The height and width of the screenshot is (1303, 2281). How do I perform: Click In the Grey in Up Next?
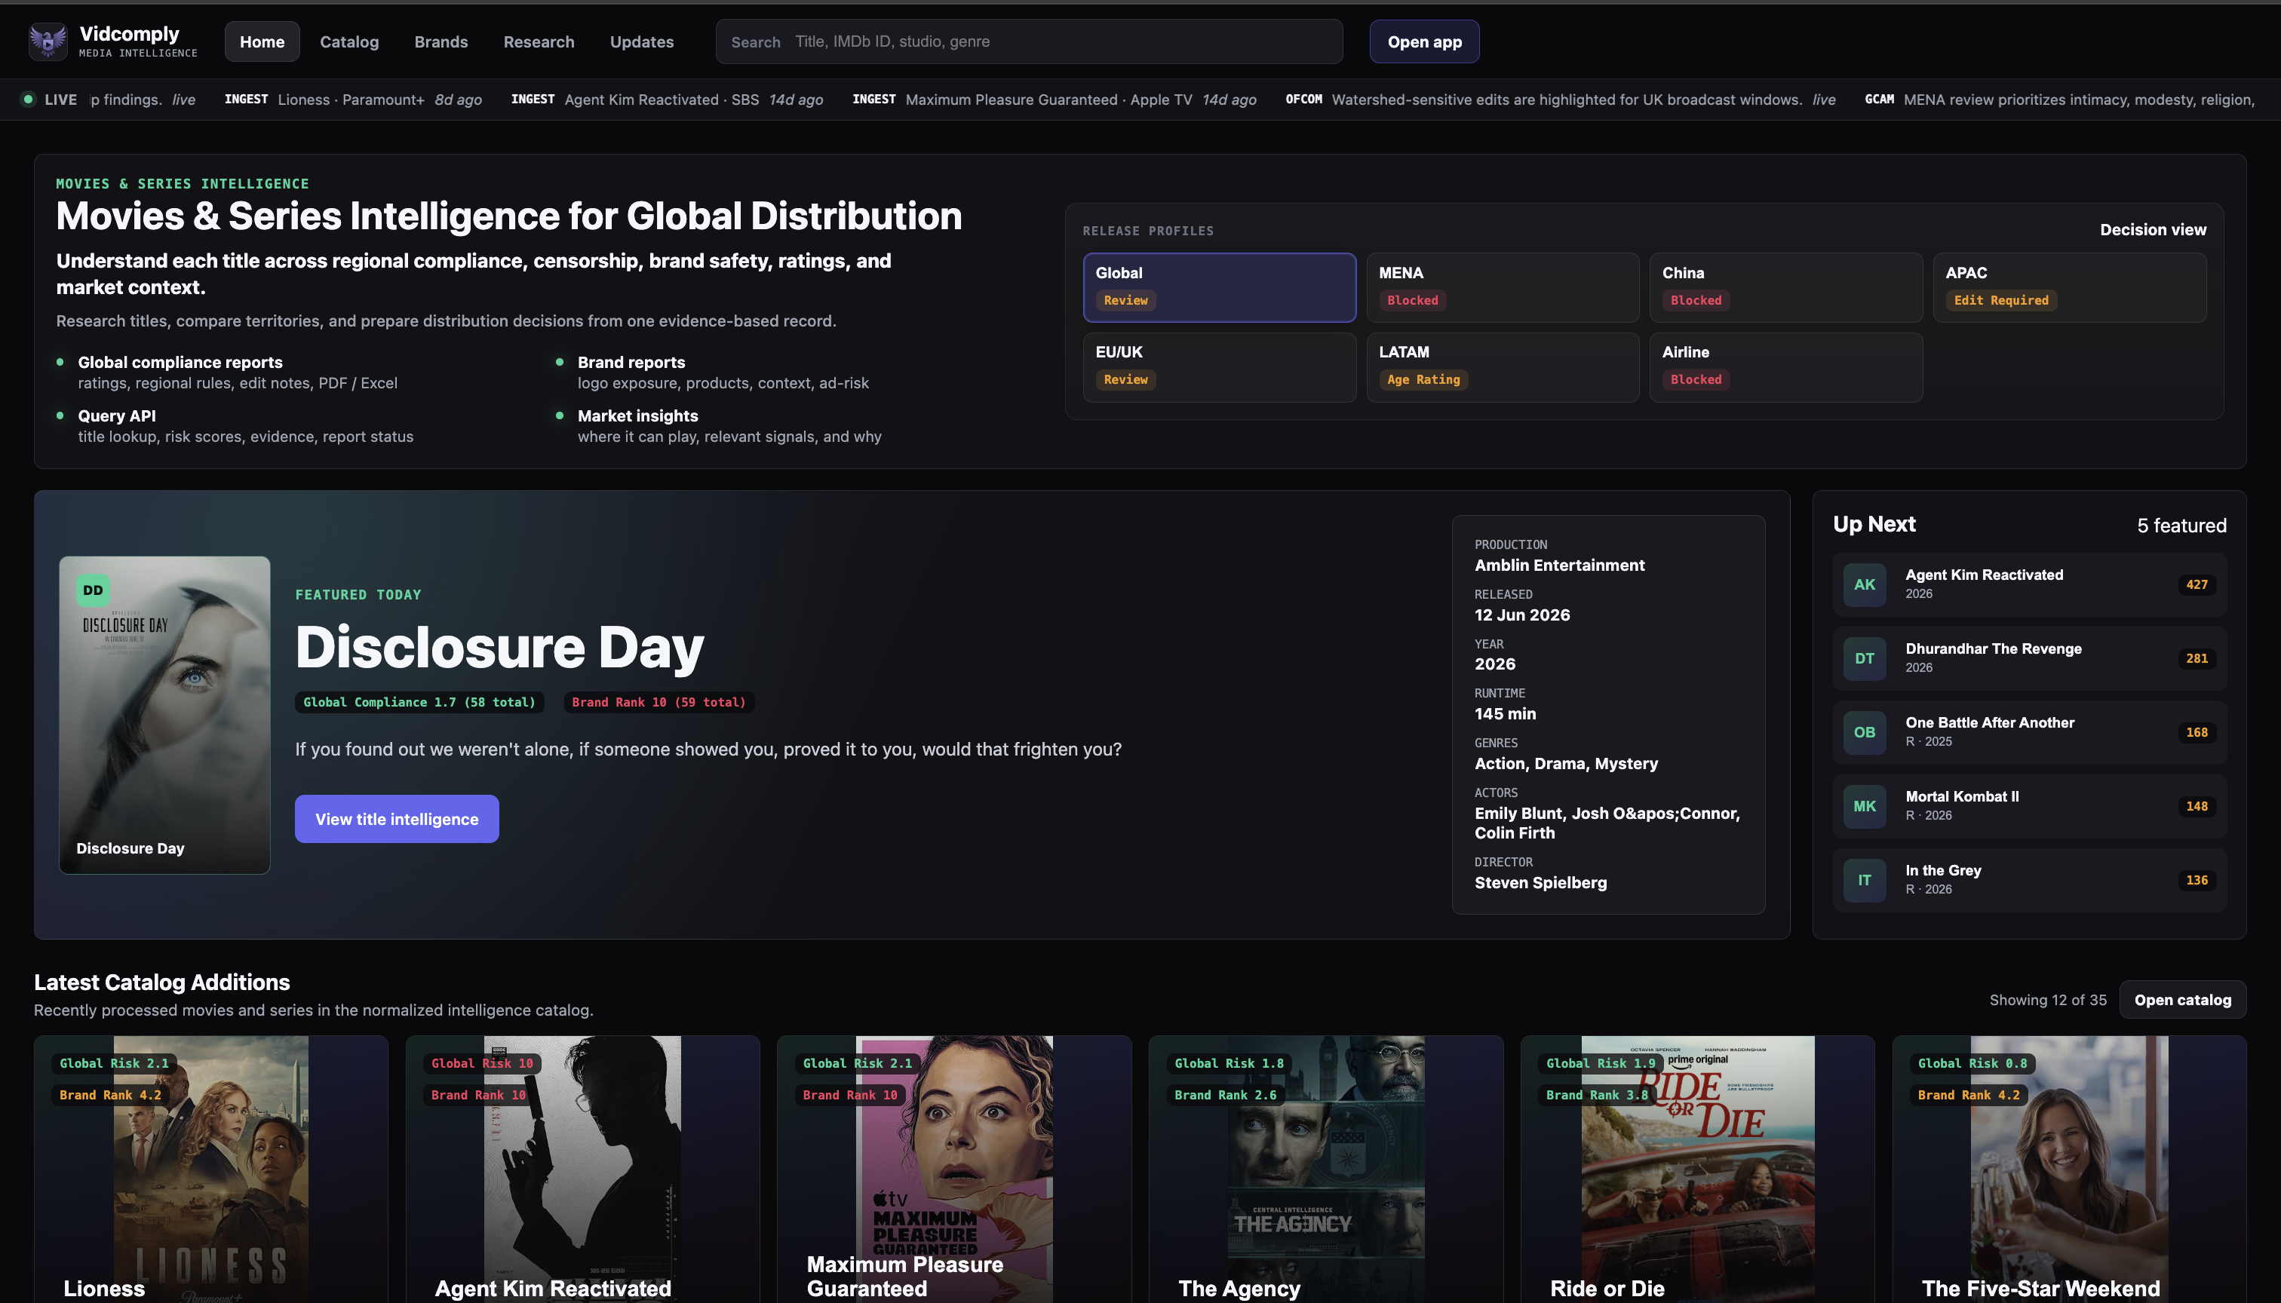(x=2030, y=881)
